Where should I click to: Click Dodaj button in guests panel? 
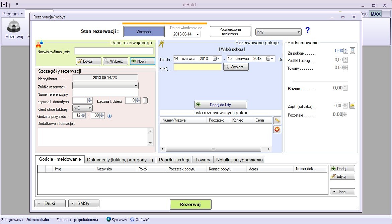[x=342, y=169]
